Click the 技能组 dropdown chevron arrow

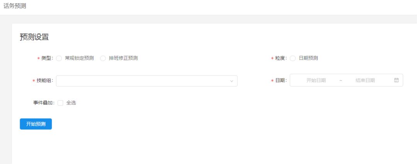(232, 81)
